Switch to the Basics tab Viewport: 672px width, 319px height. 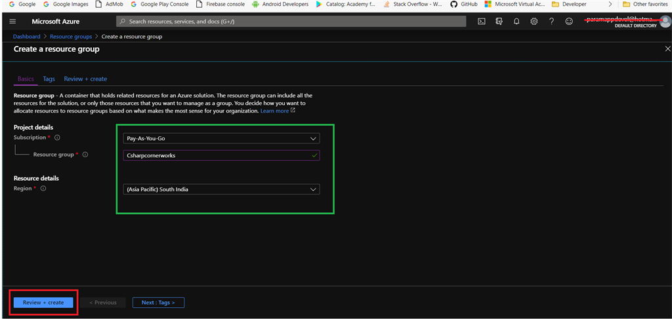click(x=26, y=79)
